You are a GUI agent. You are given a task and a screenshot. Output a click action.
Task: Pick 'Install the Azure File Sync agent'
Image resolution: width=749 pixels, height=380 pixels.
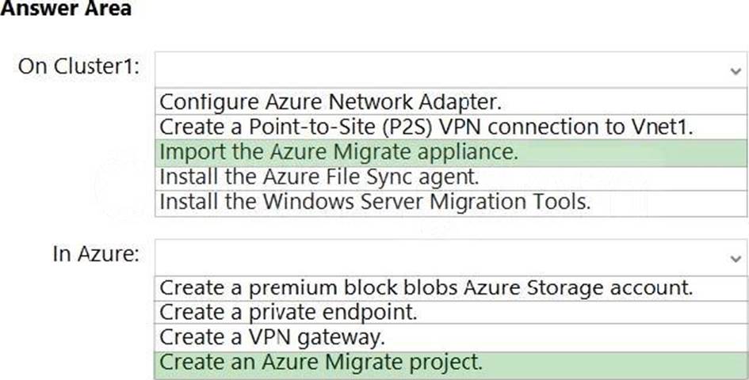click(319, 177)
